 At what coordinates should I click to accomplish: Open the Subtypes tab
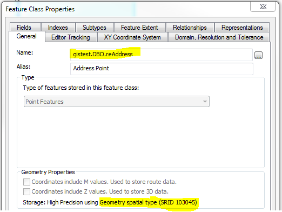(95, 28)
